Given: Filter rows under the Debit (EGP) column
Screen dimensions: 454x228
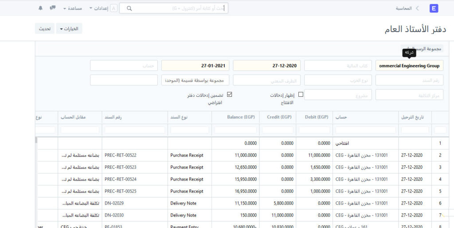Looking at the screenshot, I should 314,130.
